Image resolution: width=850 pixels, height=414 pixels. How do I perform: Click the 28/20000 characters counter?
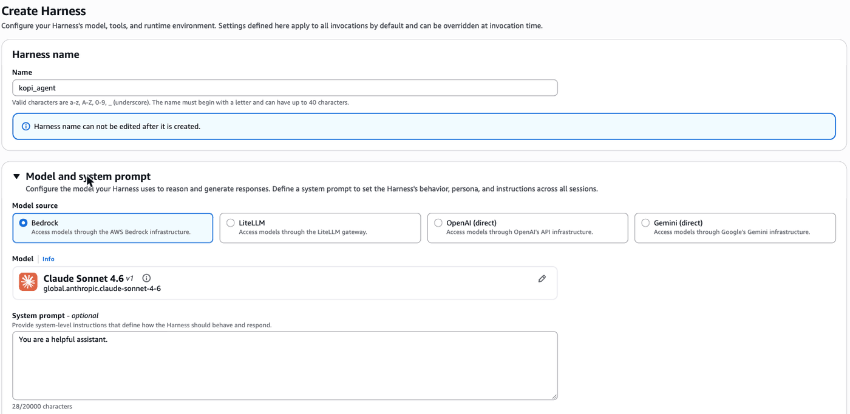42,406
